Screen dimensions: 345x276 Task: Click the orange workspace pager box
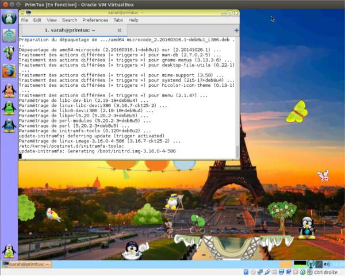point(286,264)
